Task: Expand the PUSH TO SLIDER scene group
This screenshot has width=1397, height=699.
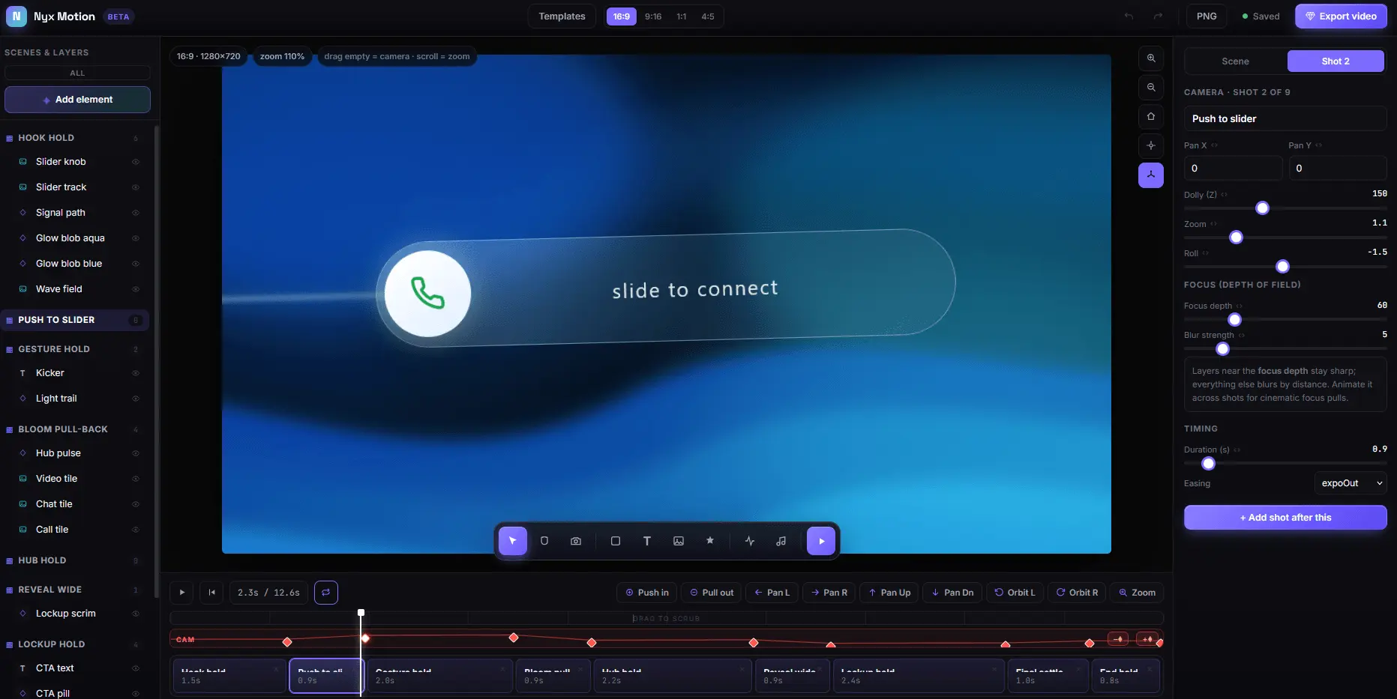Action: [75, 320]
